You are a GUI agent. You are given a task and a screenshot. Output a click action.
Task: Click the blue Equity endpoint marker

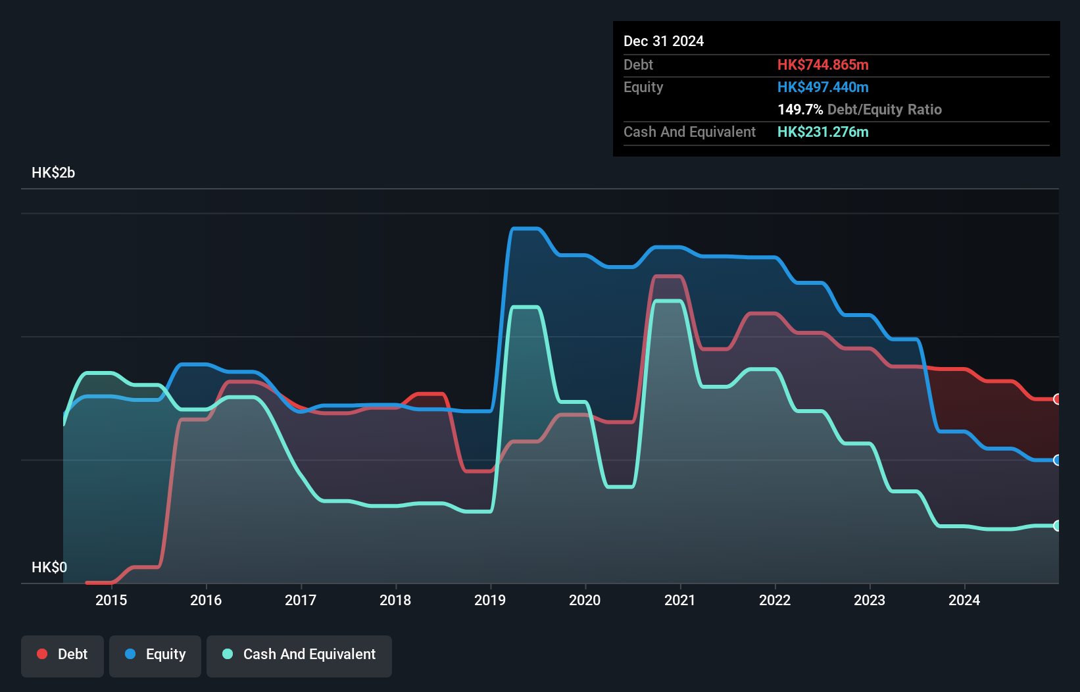1057,460
